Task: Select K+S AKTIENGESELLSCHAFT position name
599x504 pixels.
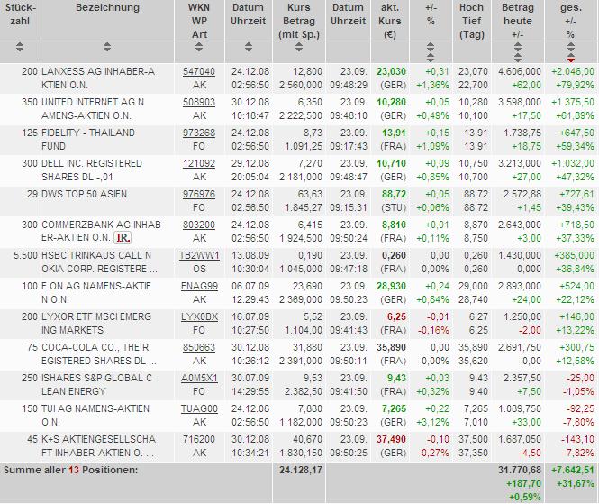Action: 98,445
